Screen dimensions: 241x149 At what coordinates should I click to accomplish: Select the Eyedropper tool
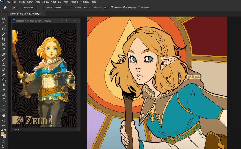[4, 49]
